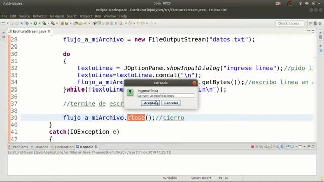Toggle Mark Occurrences in the toolbar
The height and width of the screenshot is (182, 324).
point(99,23)
